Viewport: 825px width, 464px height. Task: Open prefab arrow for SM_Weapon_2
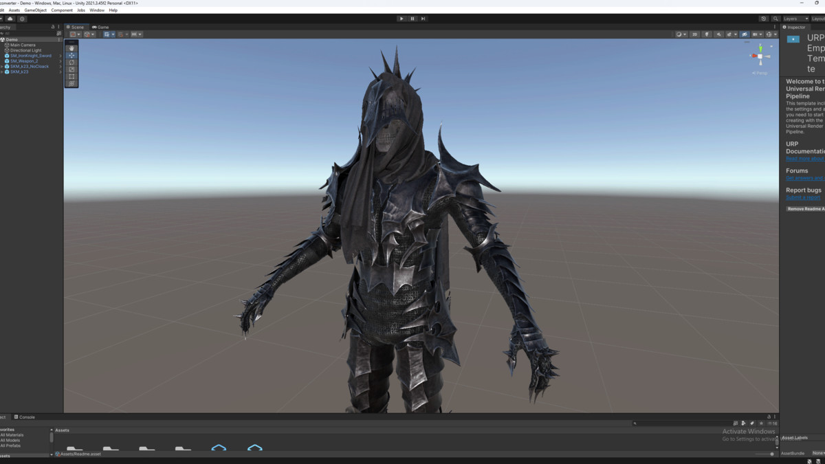(60, 61)
